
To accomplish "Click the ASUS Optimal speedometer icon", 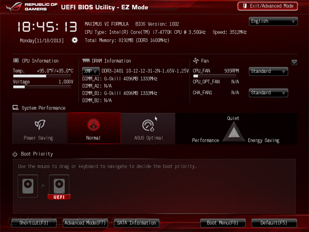I will pos(148,125).
